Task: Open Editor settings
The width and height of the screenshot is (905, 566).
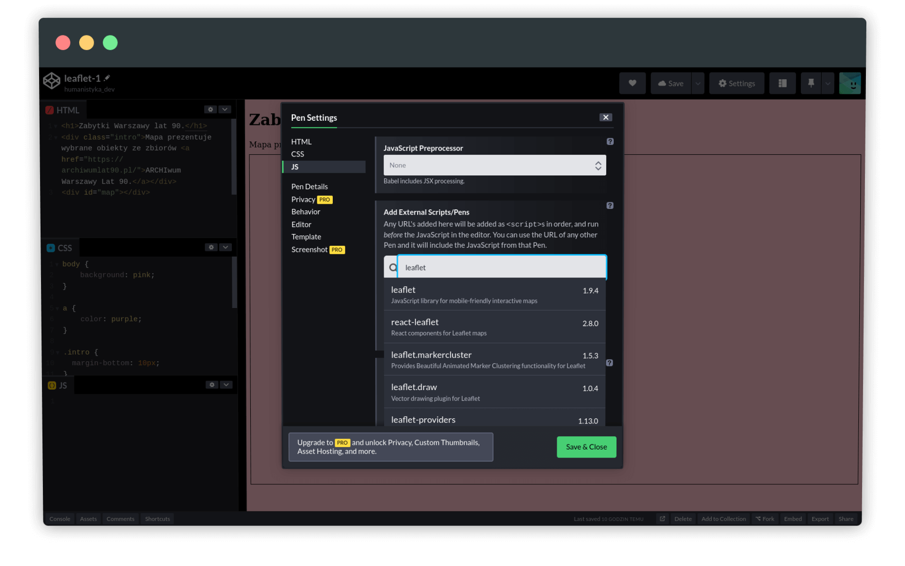Action: point(301,225)
